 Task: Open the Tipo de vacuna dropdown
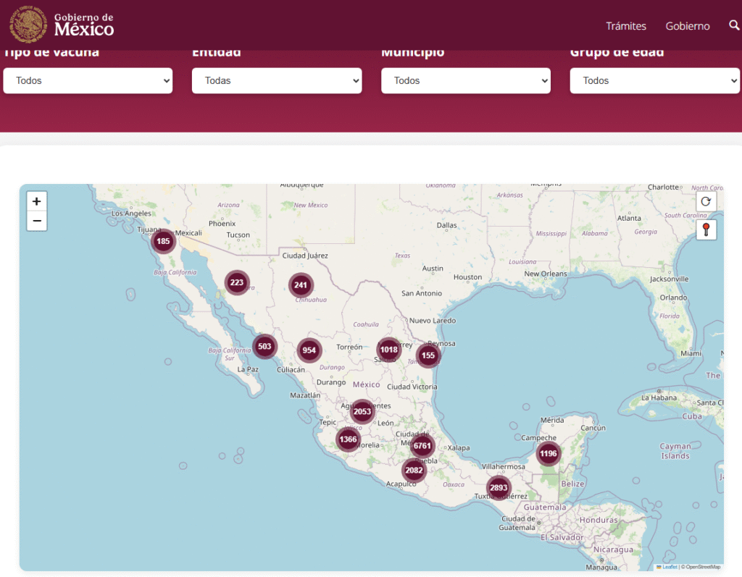point(88,81)
